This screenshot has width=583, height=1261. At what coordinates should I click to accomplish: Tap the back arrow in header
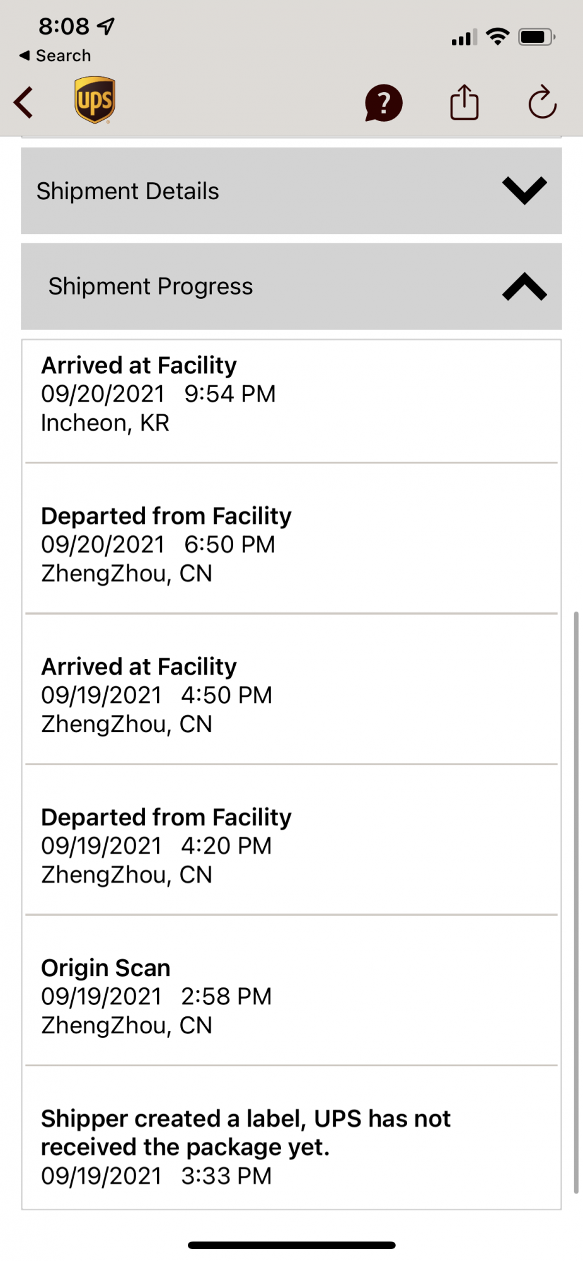pos(23,102)
